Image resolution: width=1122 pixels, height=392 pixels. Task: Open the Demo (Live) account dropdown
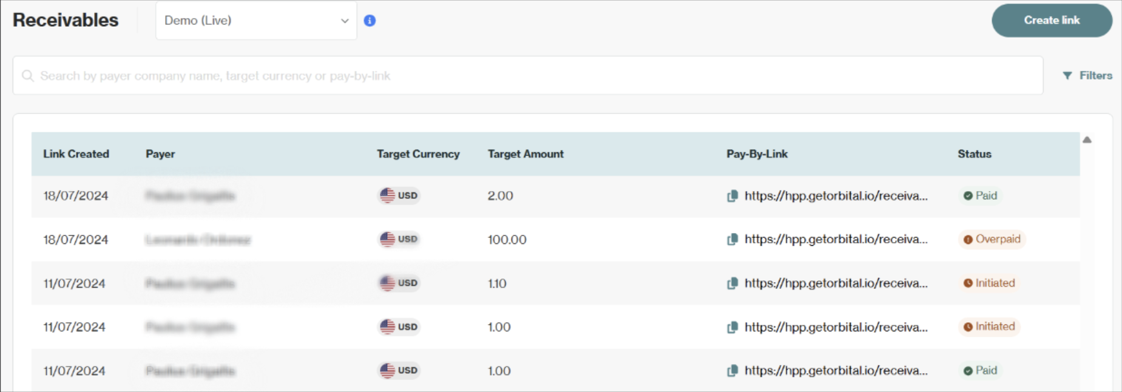(256, 21)
